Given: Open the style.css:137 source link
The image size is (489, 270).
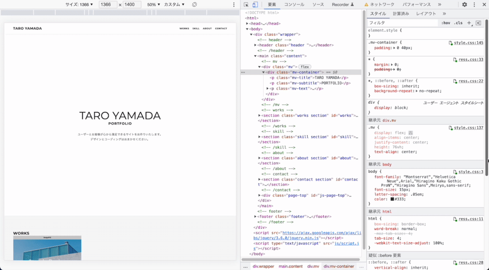Looking at the screenshot, I should 468,128.
